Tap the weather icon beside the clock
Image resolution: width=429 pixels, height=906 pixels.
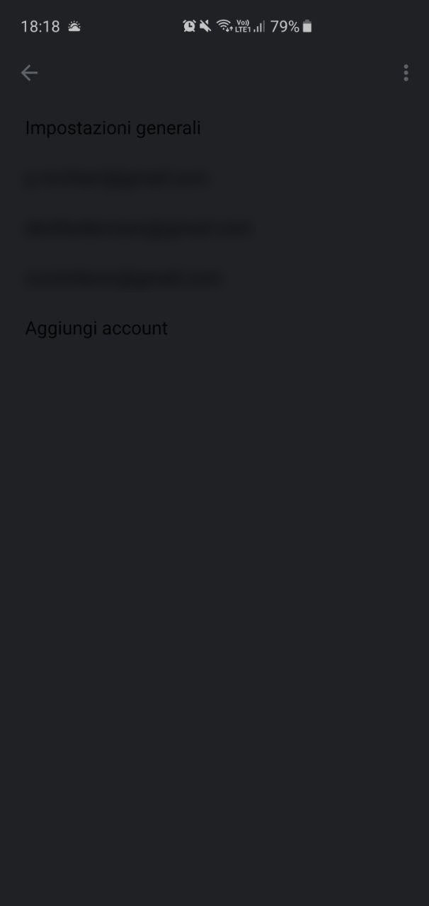tap(74, 27)
